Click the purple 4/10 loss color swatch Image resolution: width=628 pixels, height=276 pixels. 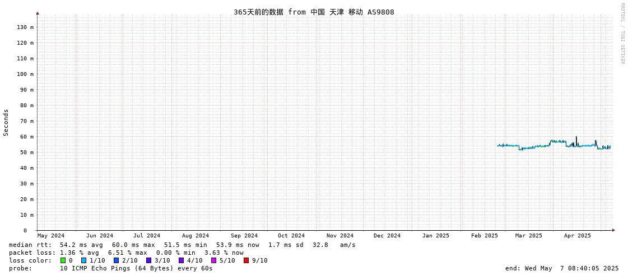181,260
